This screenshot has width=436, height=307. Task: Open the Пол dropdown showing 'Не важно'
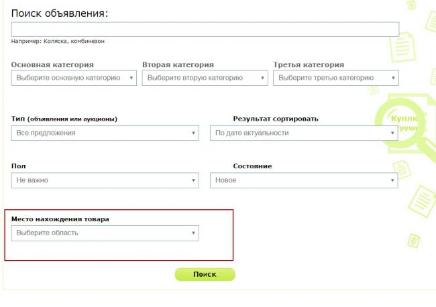[105, 180]
